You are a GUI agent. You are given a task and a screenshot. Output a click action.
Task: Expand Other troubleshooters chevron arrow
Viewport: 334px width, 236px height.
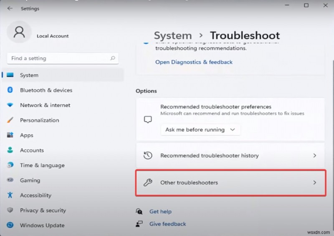click(x=315, y=182)
